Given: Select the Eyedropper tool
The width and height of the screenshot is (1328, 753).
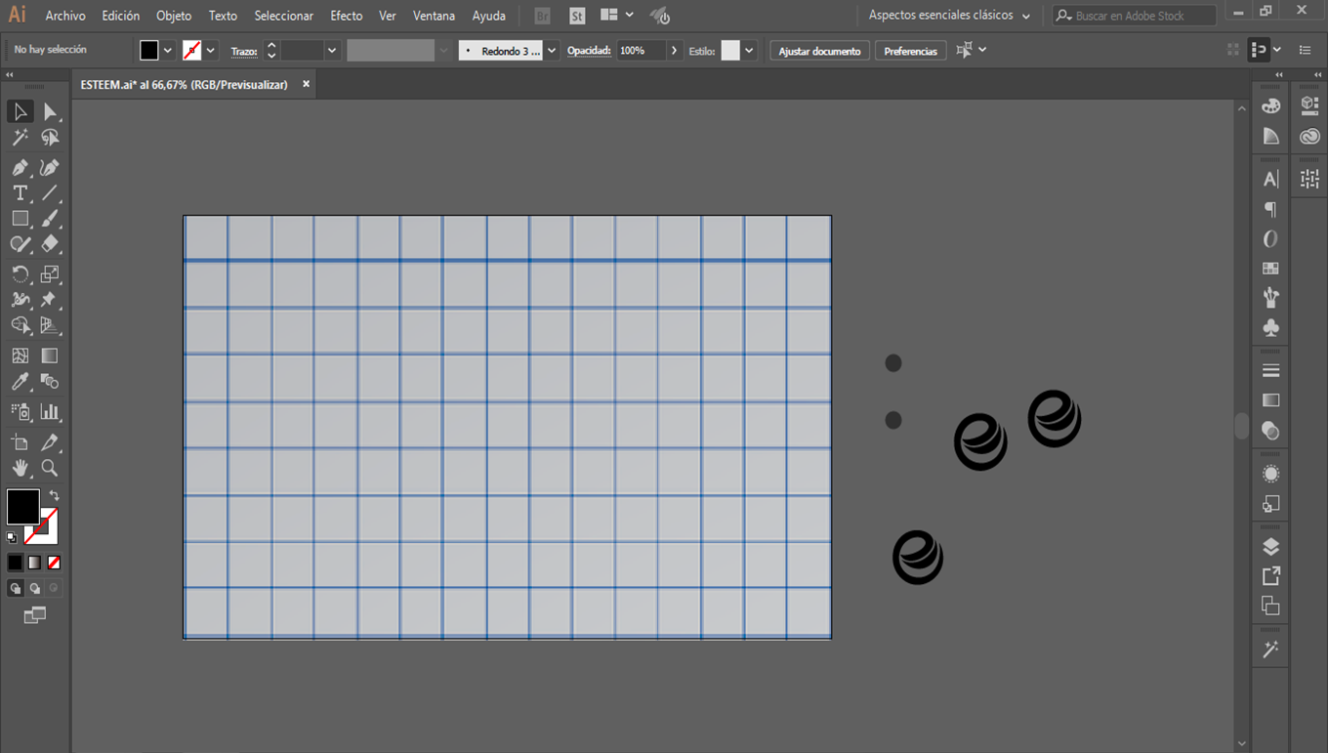Looking at the screenshot, I should (20, 382).
